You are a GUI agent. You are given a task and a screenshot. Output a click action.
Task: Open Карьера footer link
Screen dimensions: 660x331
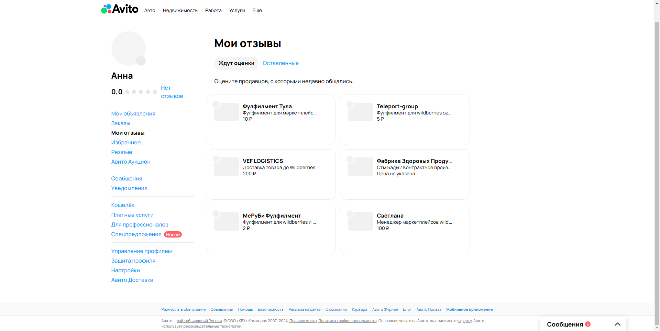tap(360, 310)
